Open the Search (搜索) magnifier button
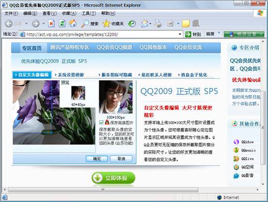268x202 pixels. [90, 24]
